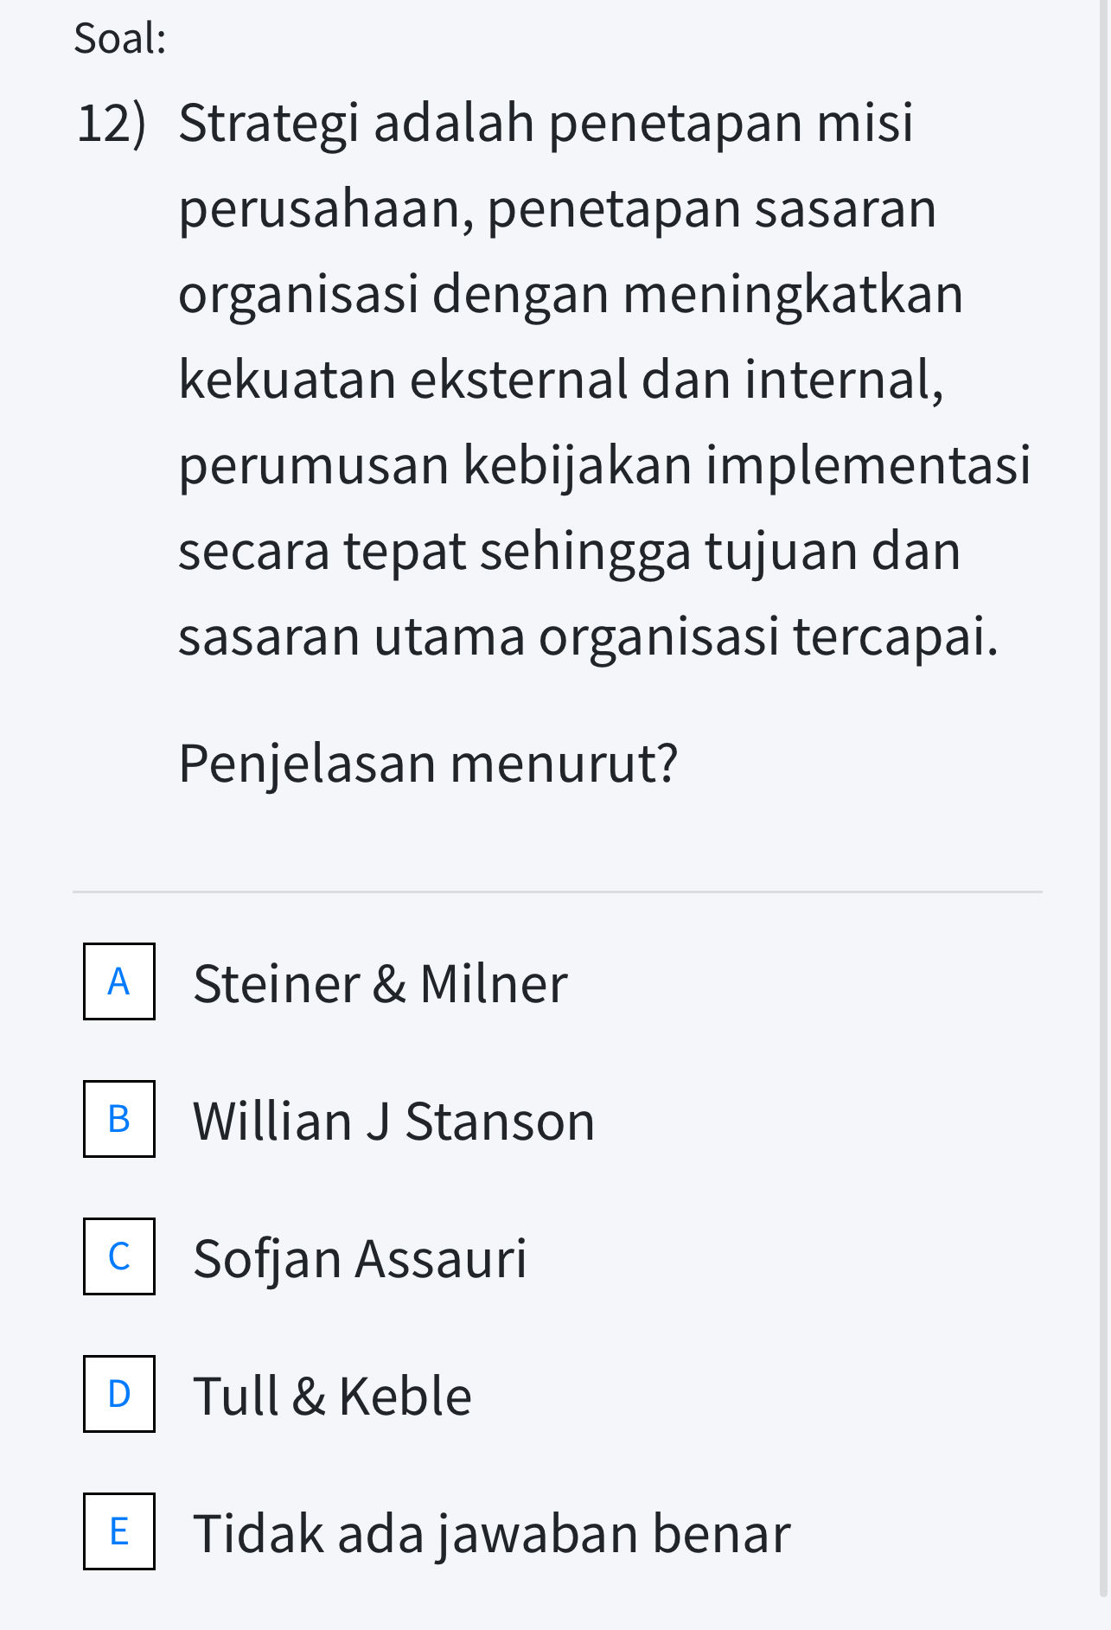Click the boxed letter D icon
The image size is (1111, 1630).
[x=118, y=1395]
